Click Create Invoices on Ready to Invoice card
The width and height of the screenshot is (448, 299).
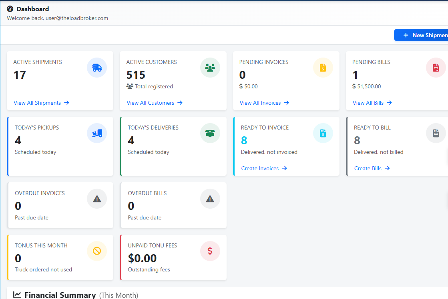pyautogui.click(x=261, y=168)
